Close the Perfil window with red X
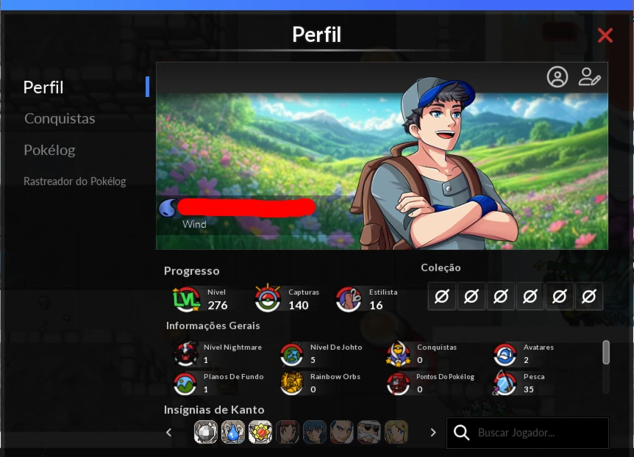This screenshot has width=634, height=457. pos(605,35)
